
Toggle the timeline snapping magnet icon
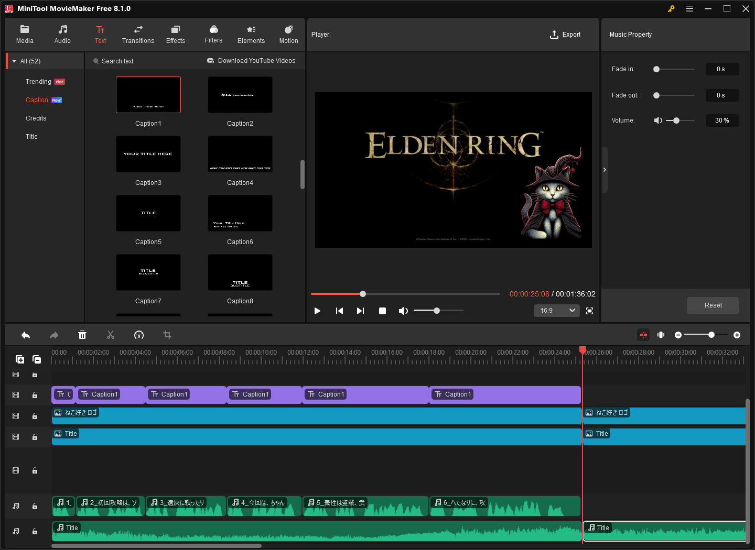click(x=643, y=335)
